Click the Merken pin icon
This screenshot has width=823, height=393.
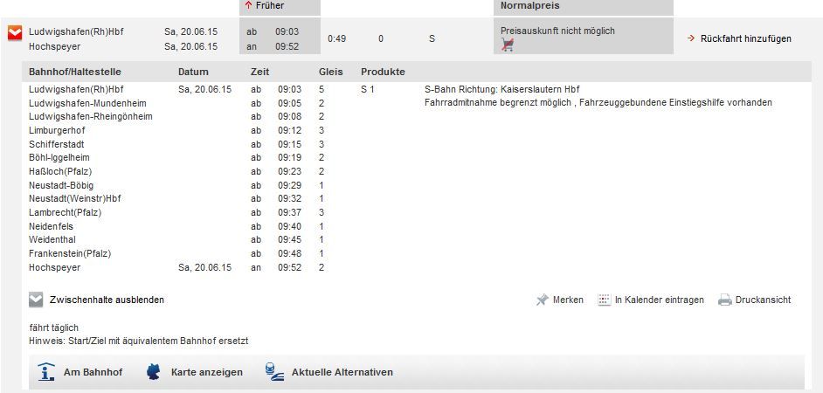[543, 300]
